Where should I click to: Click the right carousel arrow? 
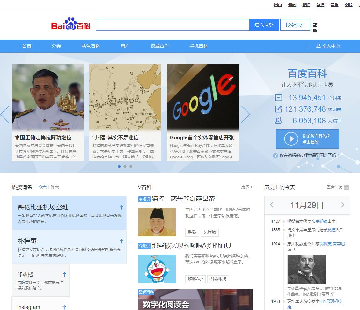coord(246,114)
